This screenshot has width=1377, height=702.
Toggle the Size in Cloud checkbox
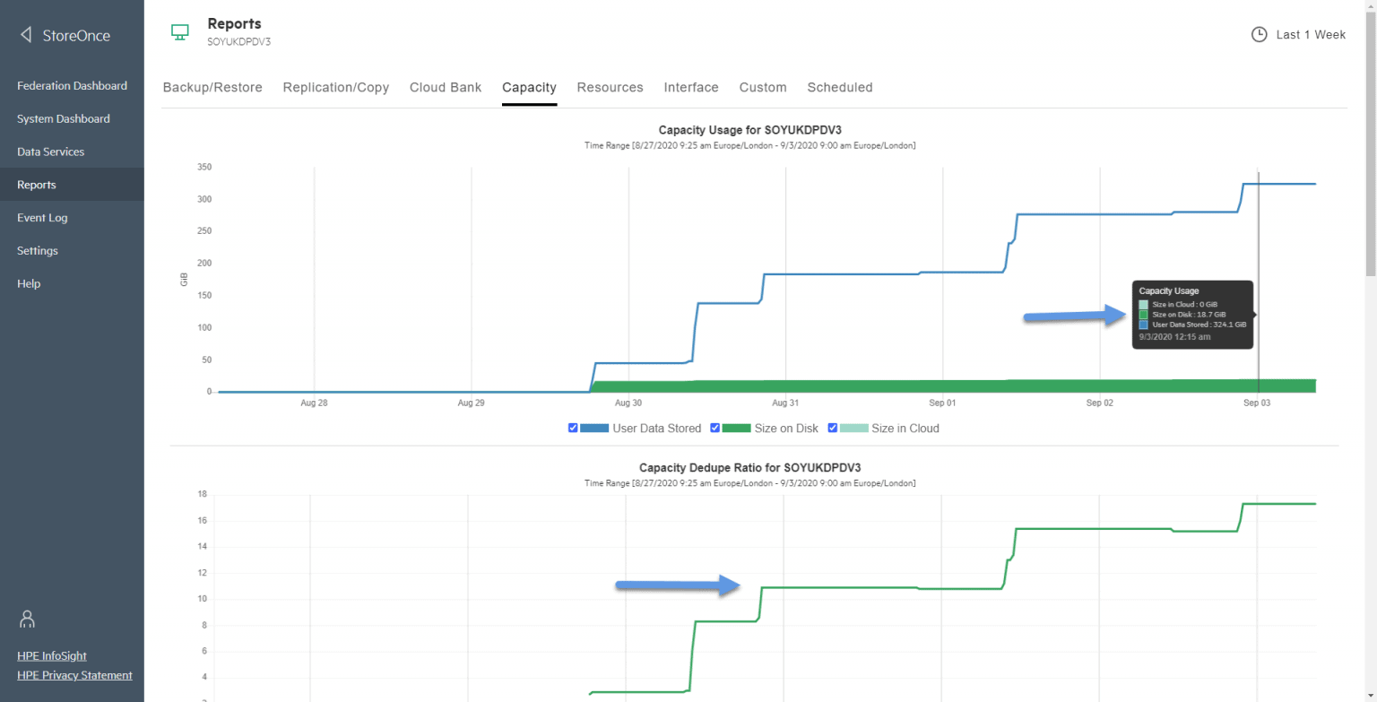click(833, 428)
